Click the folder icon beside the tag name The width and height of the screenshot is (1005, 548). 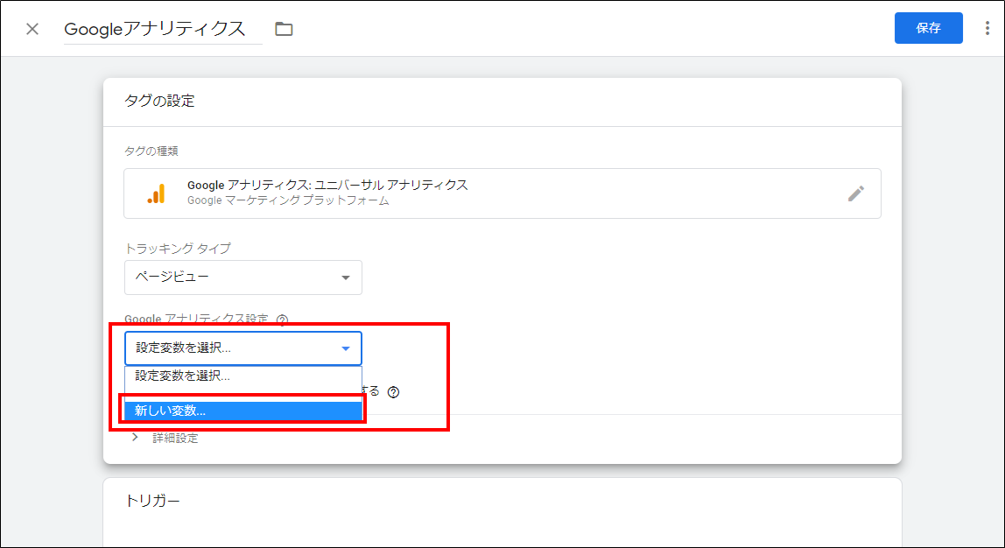284,29
